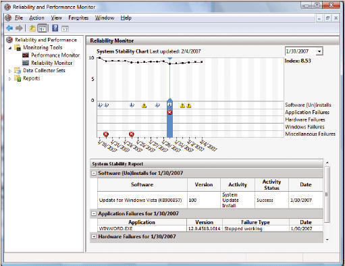Open the Window menu
This screenshot has width=345, height=266.
point(105,18)
